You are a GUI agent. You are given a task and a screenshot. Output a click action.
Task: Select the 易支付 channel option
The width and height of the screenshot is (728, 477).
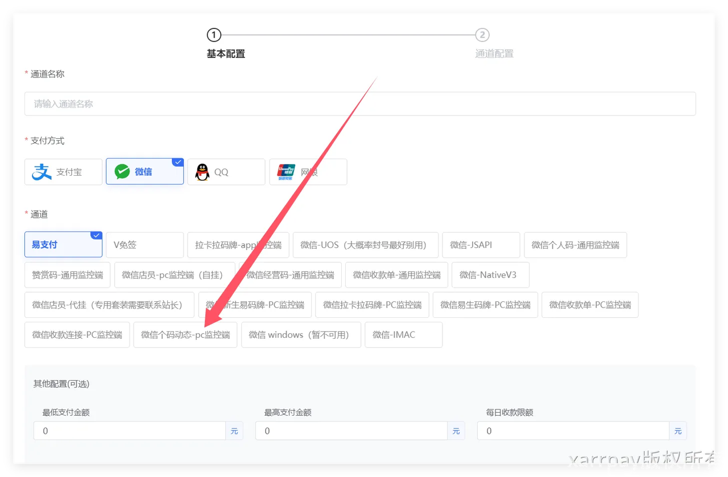[x=63, y=244]
